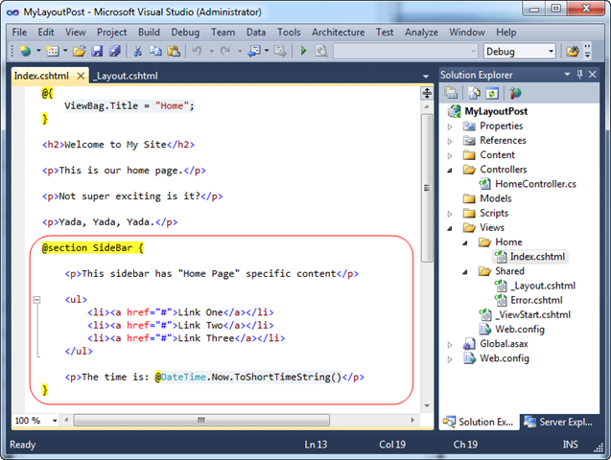611x460 pixels.
Task: Toggle auto-hide pin on Solution Explorer
Action: point(579,75)
